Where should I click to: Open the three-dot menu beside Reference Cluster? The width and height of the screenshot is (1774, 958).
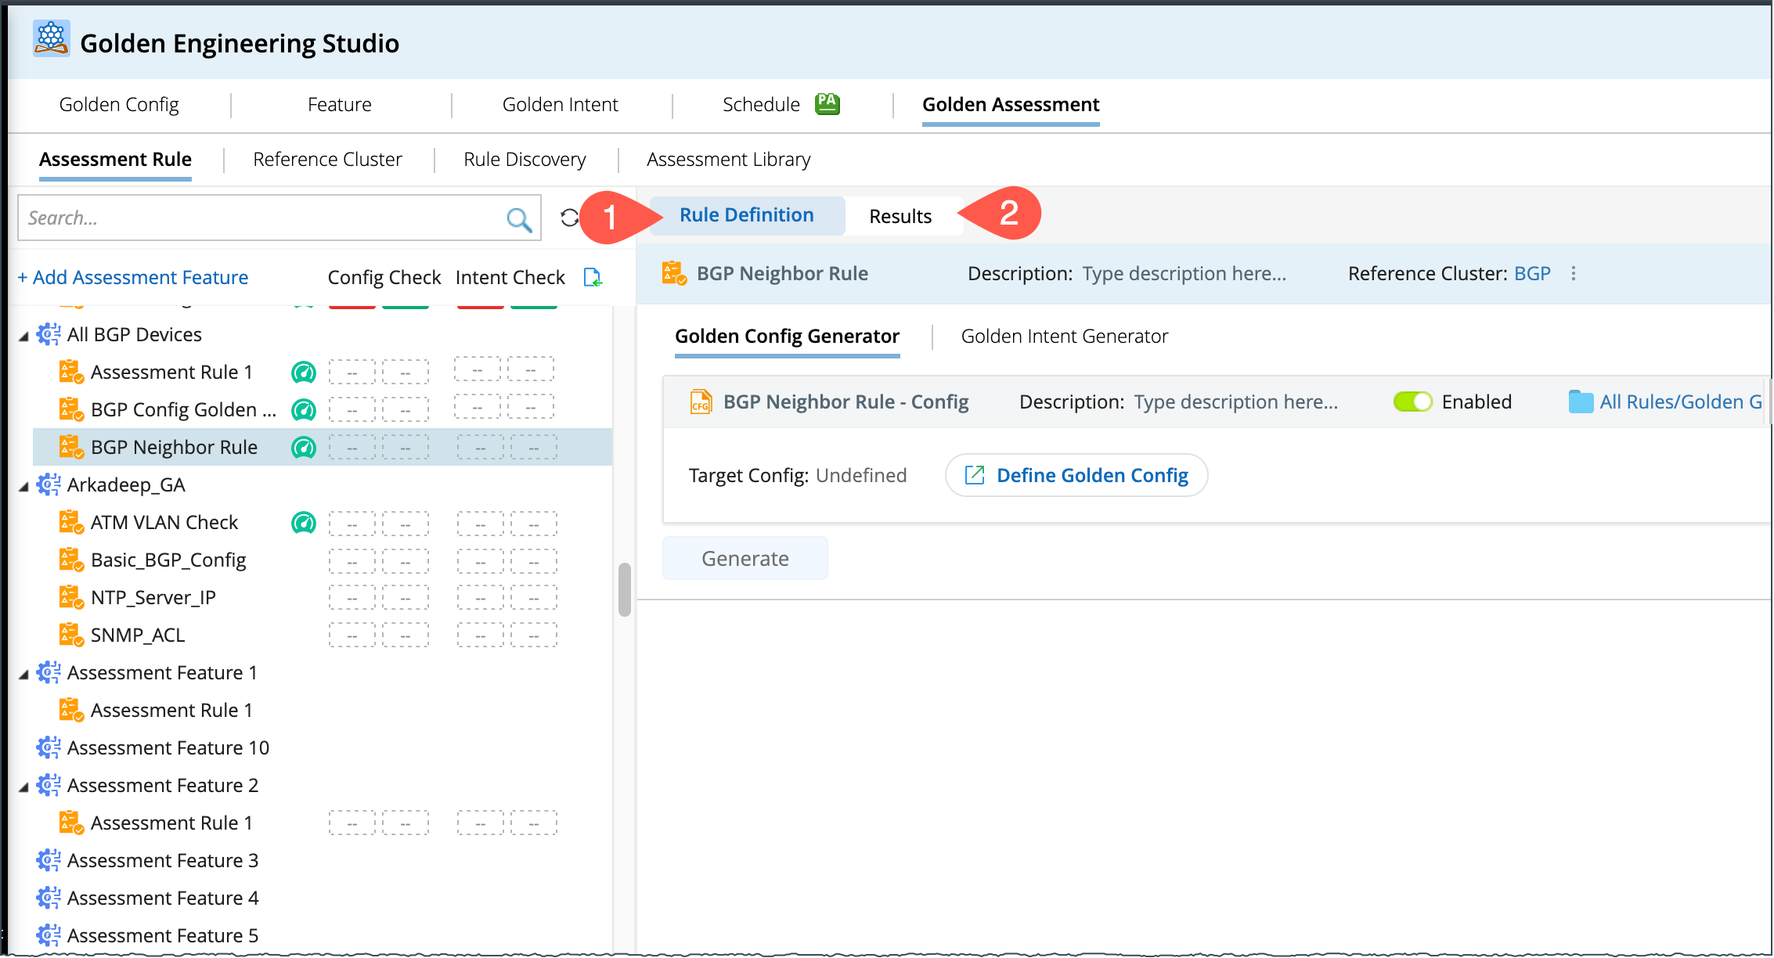coord(1574,273)
